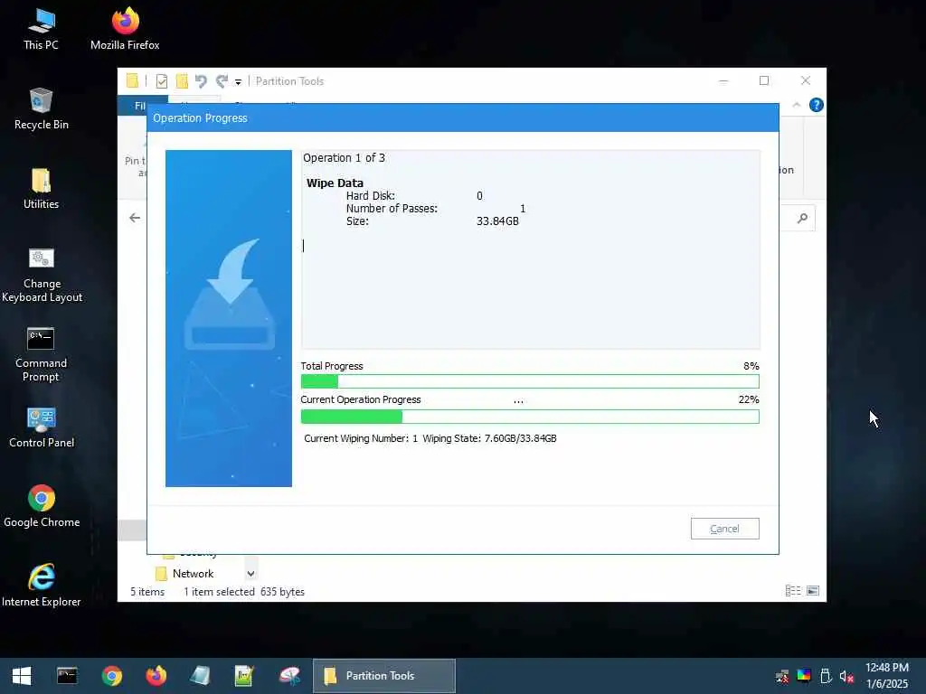The height and width of the screenshot is (694, 926).
Task: Switch Explorer to large icons view
Action: click(813, 591)
